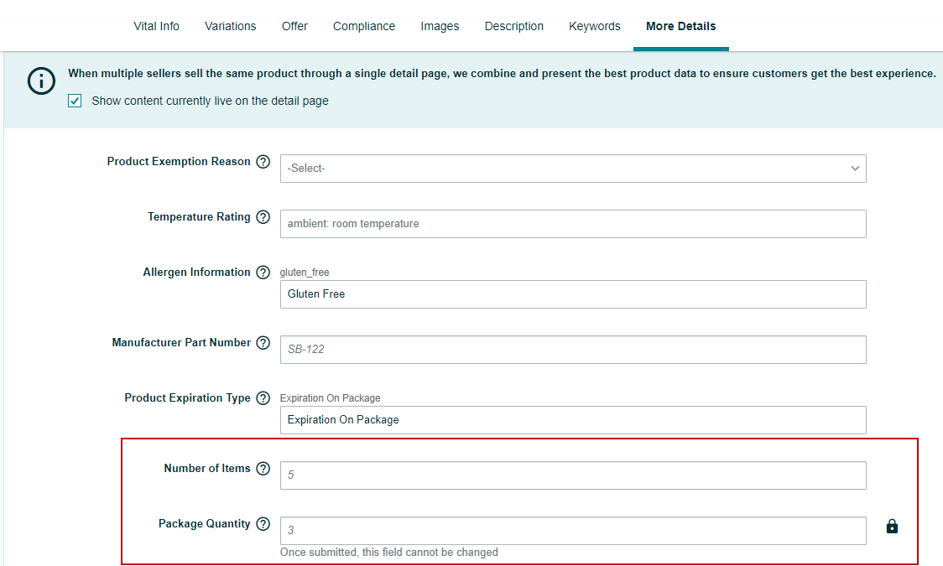Switch to the Keywords tab

pos(594,26)
